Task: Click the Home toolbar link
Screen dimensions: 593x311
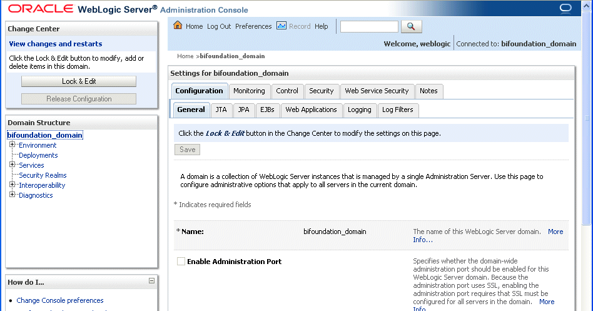Action: [x=195, y=26]
